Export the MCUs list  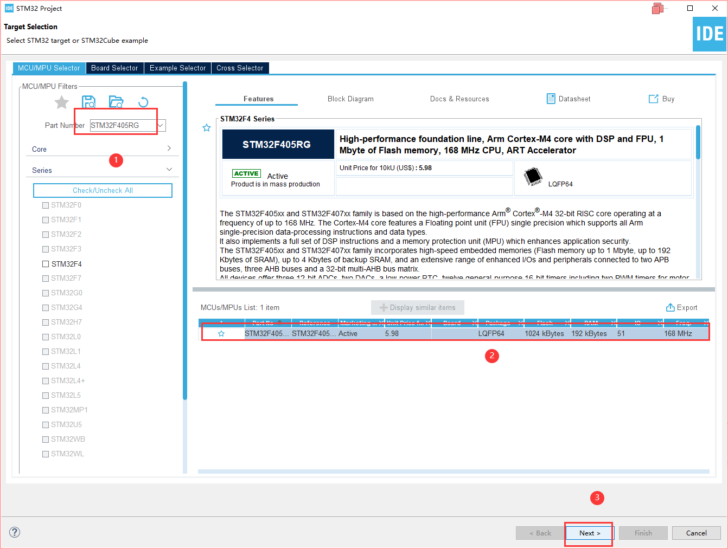click(x=682, y=307)
